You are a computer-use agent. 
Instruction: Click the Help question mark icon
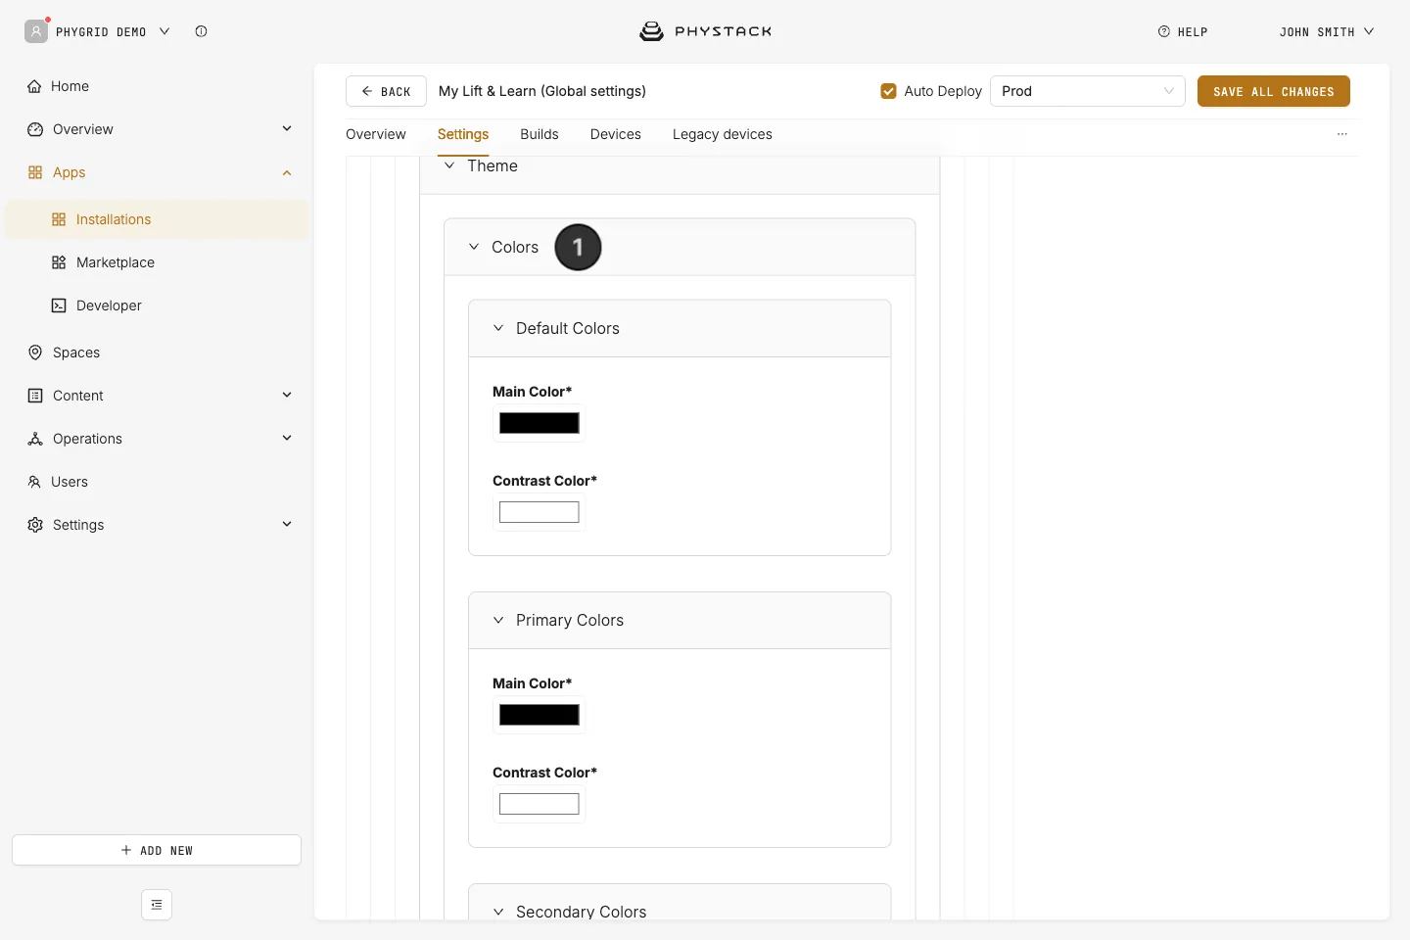coord(1164,31)
